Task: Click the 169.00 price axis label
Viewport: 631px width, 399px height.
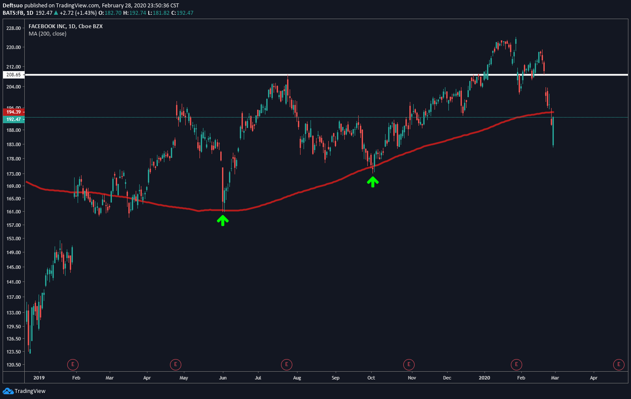Action: pos(14,186)
